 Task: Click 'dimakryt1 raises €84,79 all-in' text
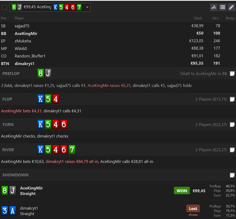point(72,161)
